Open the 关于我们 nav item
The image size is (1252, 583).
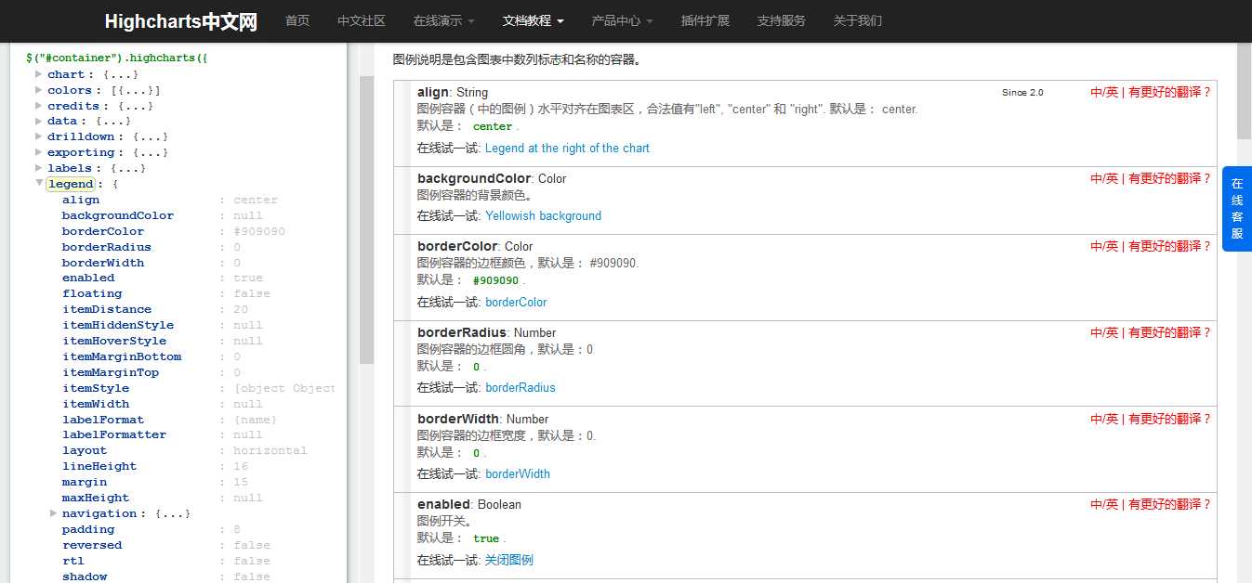pos(858,20)
